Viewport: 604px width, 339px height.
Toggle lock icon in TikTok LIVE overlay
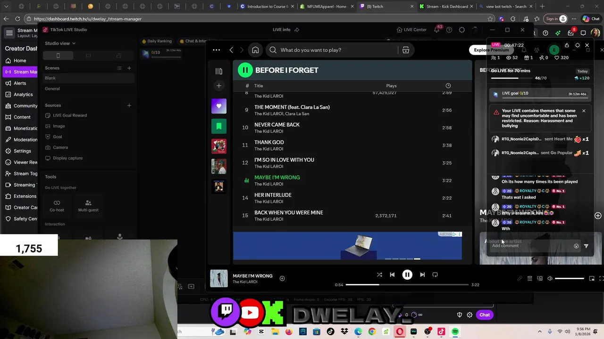pyautogui.click(x=567, y=45)
